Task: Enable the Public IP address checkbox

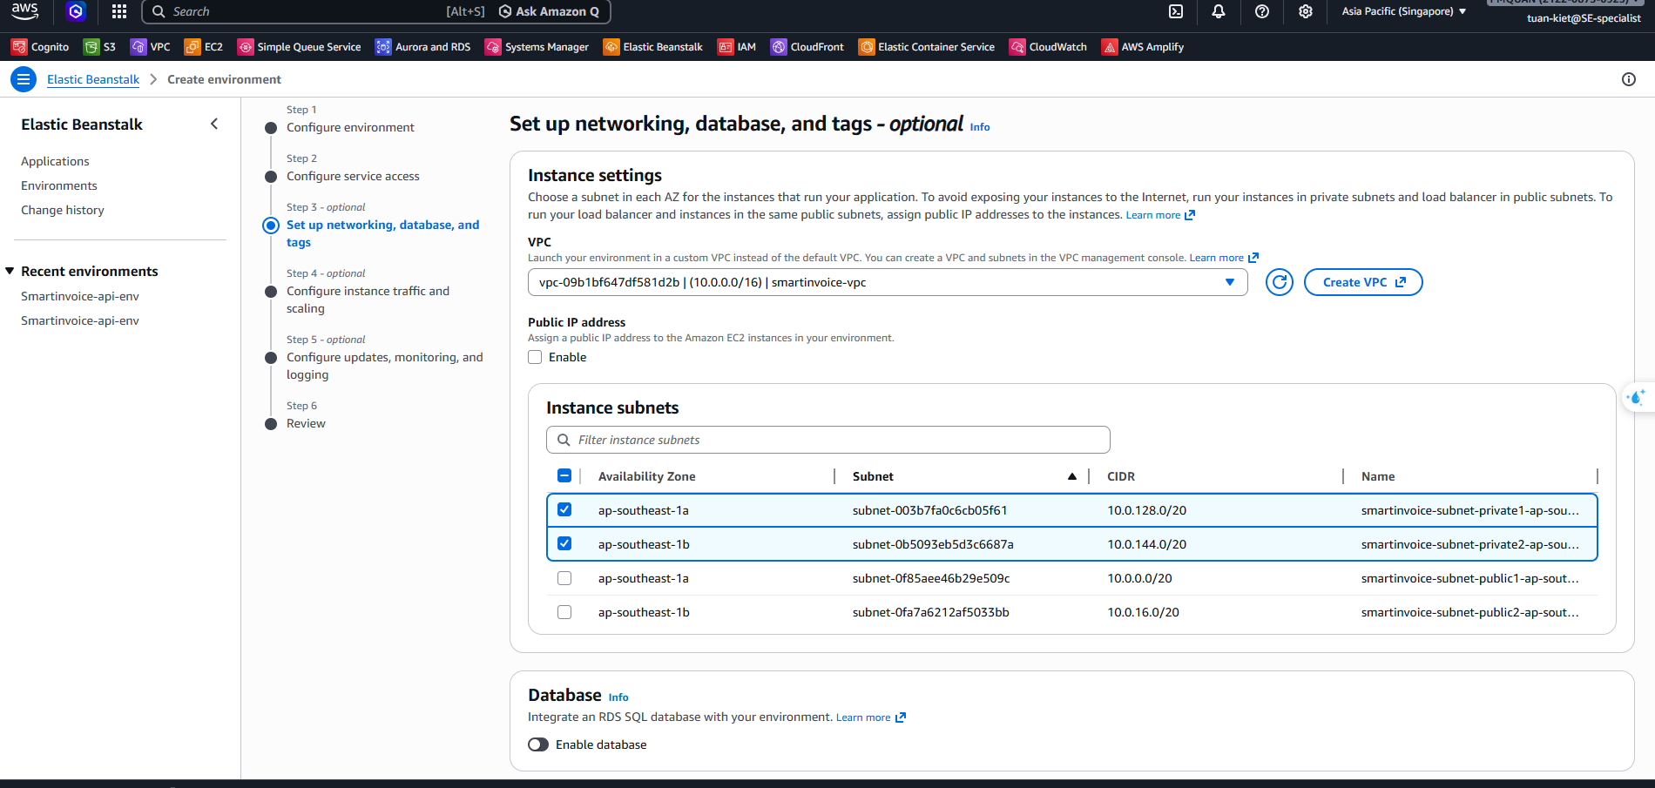Action: [535, 357]
